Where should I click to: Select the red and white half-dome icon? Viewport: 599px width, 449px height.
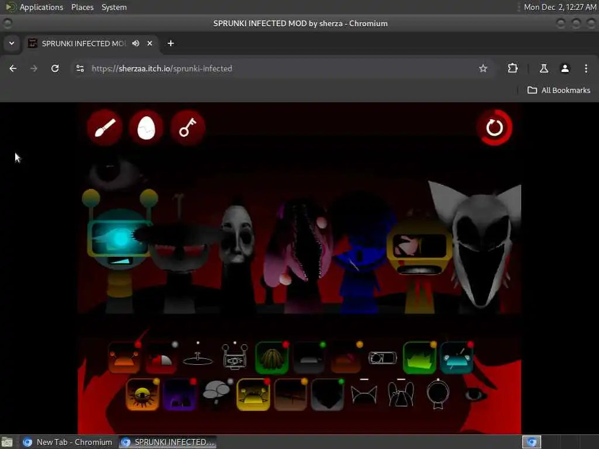pos(161,358)
